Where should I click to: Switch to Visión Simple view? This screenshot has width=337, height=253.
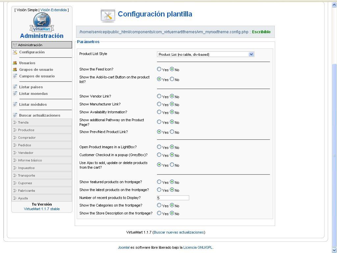coord(27,10)
